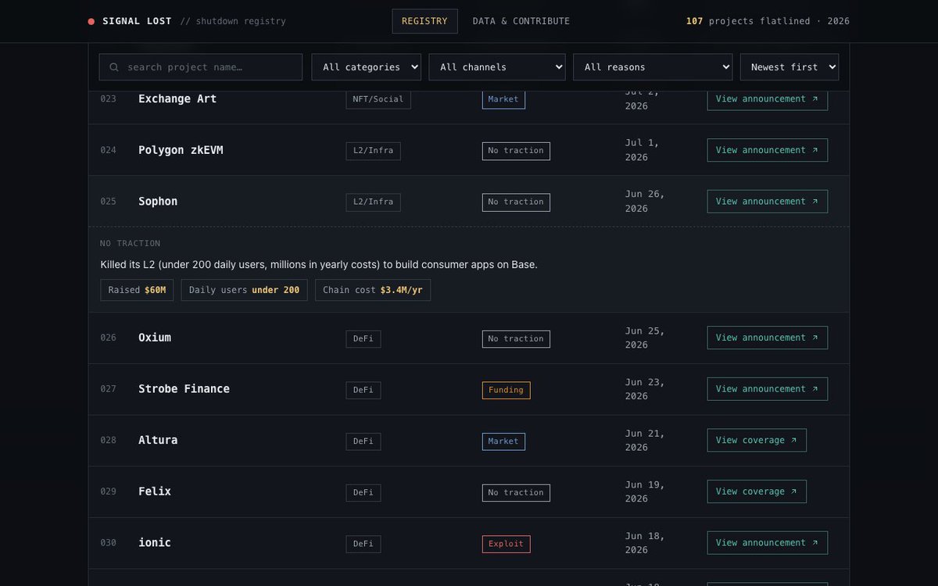Click the Sophon shutdown description text
Screen dimensions: 938x586
[319, 265]
